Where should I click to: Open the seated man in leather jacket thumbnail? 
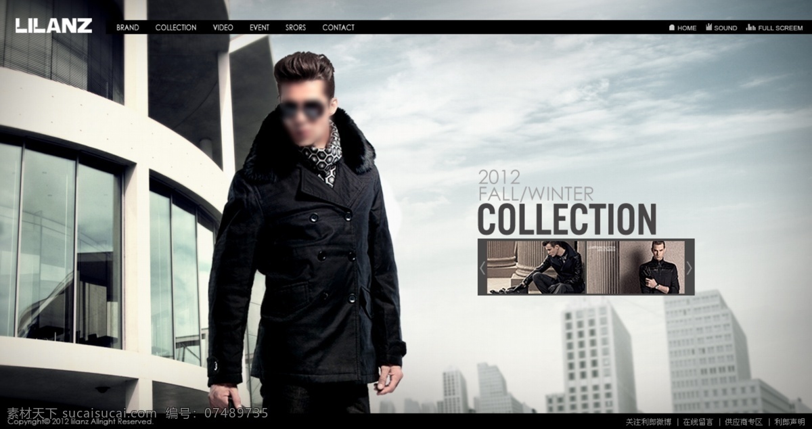click(536, 267)
